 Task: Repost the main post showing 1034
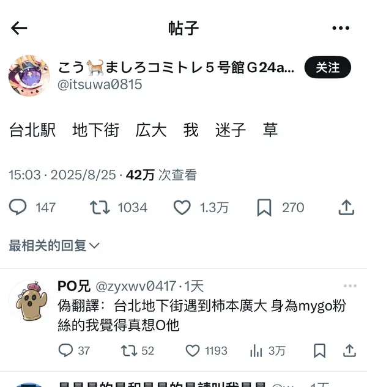[100, 207]
